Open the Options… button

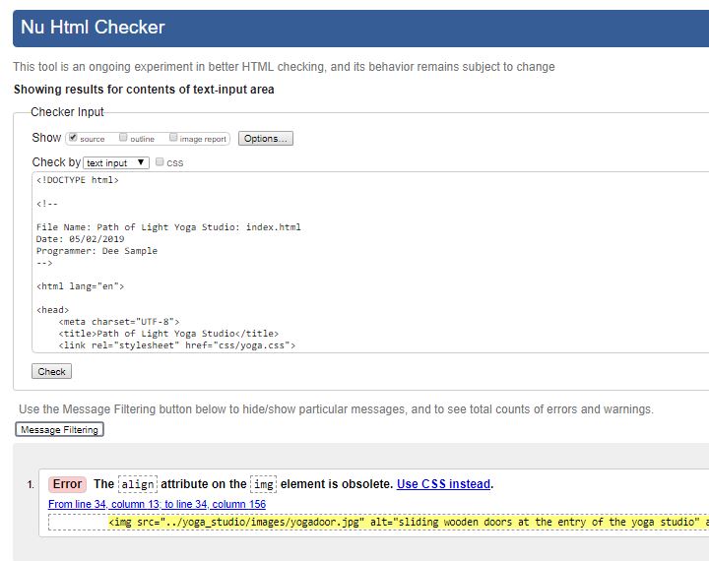click(266, 139)
